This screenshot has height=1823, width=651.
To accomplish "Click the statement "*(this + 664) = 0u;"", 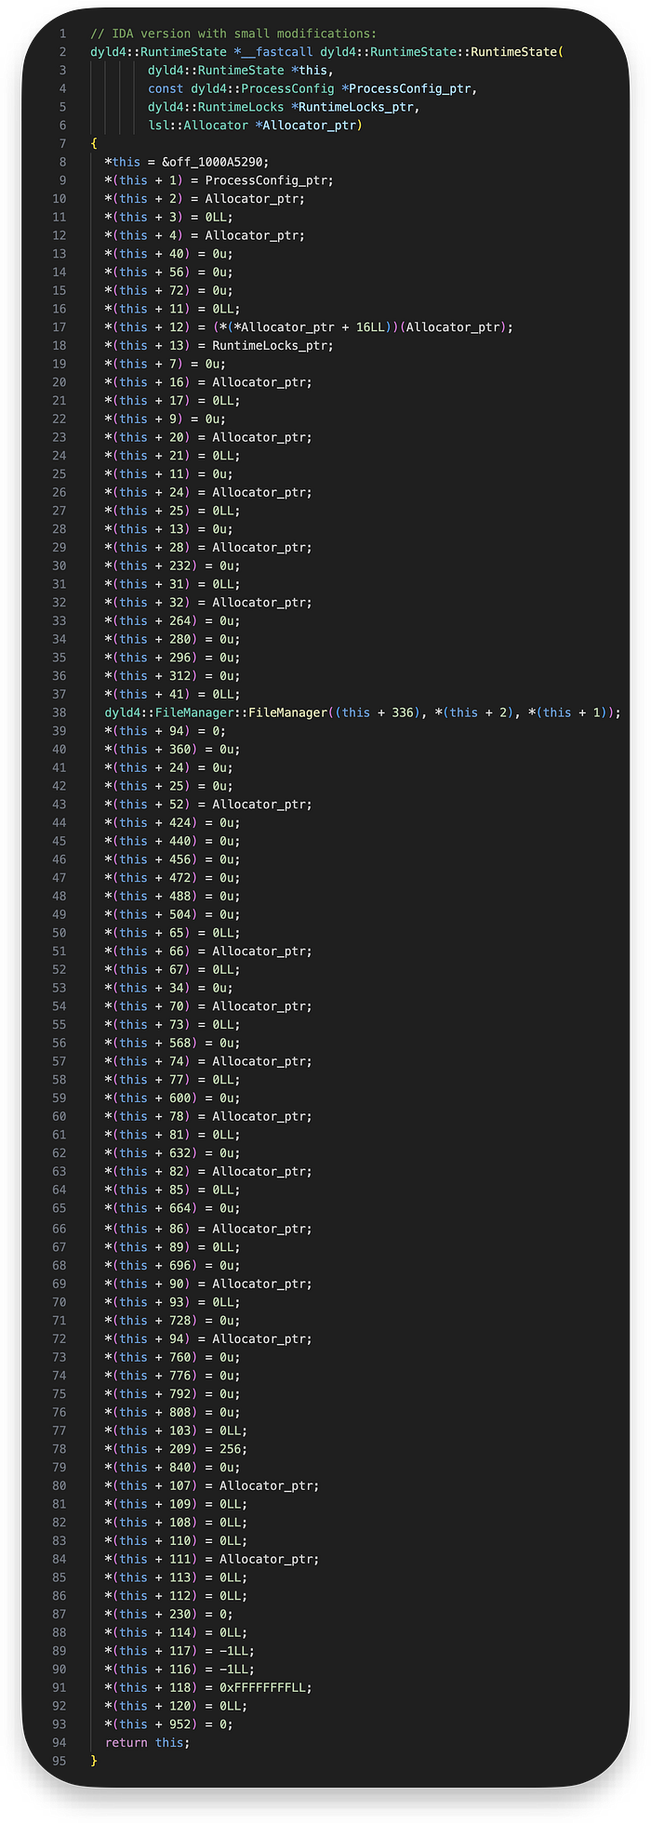I will (x=172, y=1209).
